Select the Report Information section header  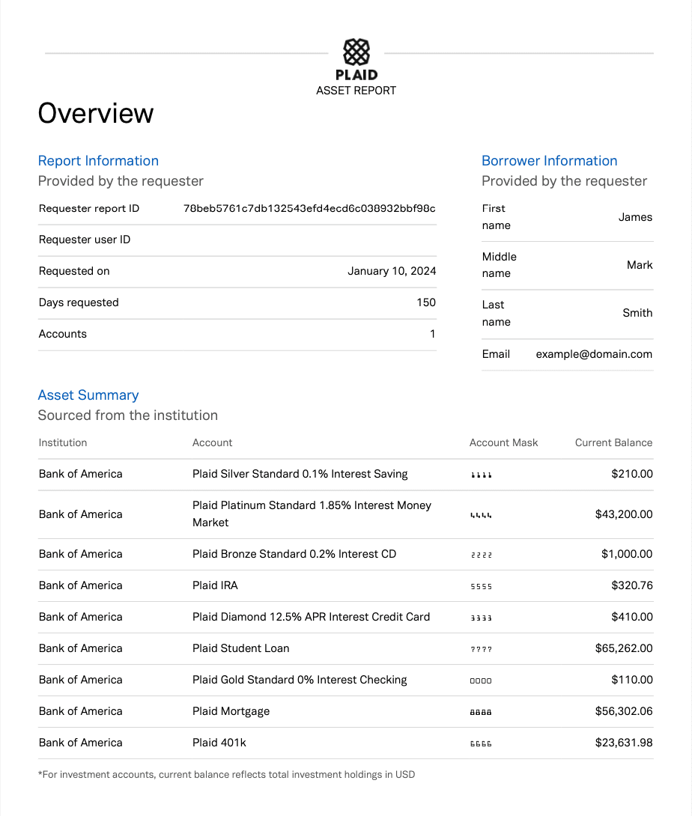[x=98, y=161]
